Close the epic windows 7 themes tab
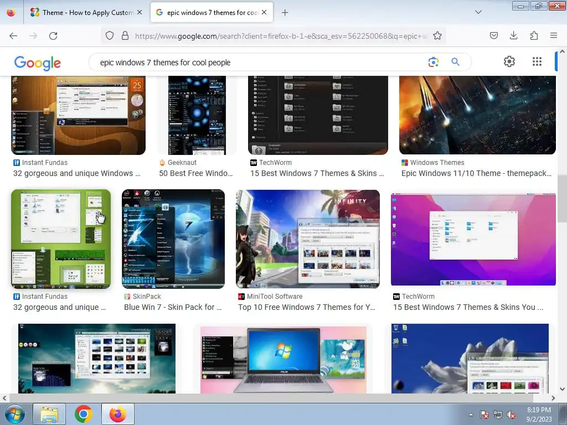567x425 pixels. point(264,12)
